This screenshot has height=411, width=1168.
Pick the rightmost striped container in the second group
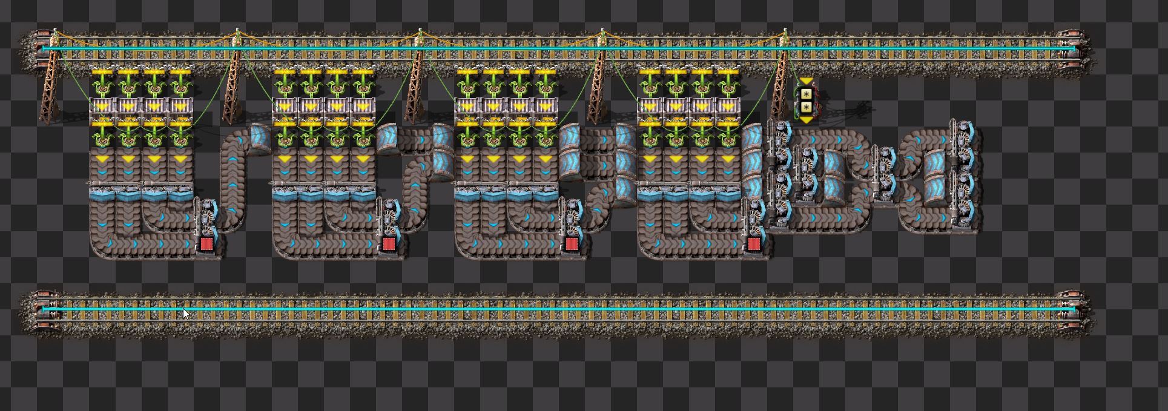[x=363, y=108]
